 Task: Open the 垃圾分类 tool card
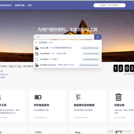(x=122, y=106)
